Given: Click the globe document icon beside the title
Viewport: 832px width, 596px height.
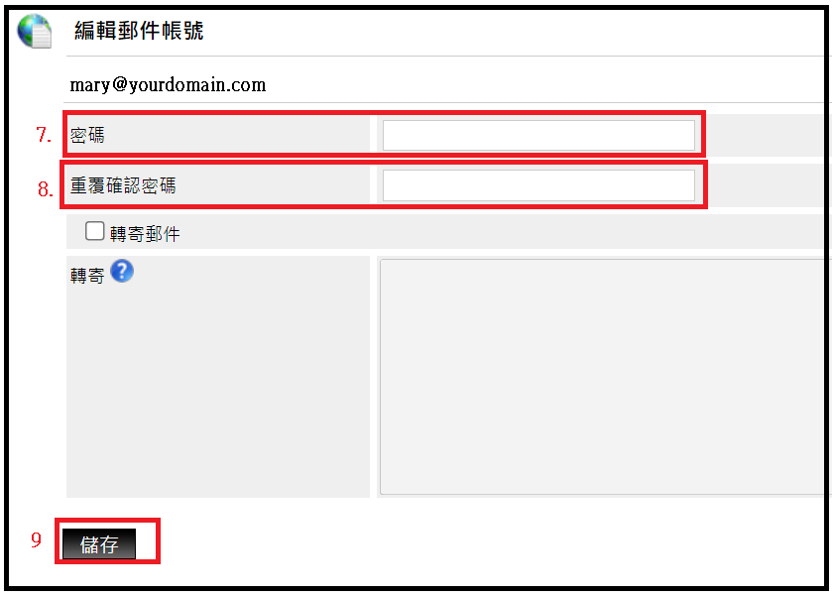Looking at the screenshot, I should (34, 32).
